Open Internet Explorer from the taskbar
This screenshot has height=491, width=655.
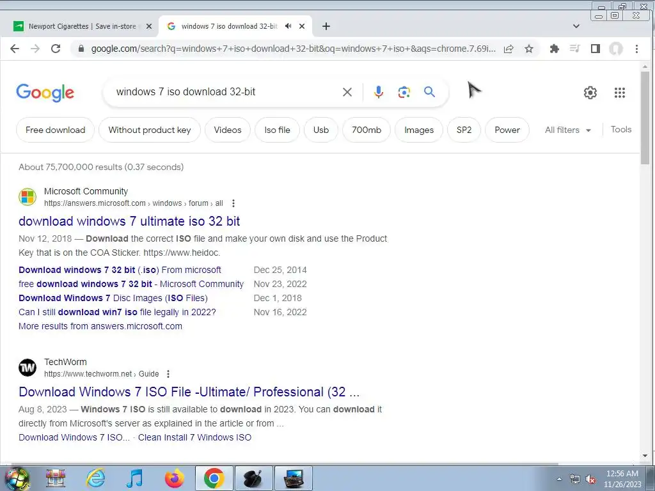(x=96, y=478)
